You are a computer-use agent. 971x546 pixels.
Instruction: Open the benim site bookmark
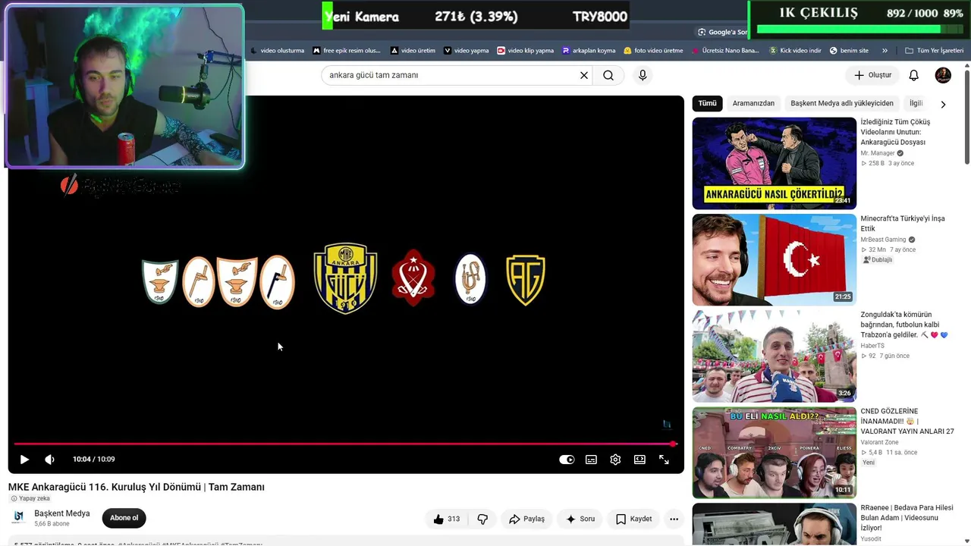pyautogui.click(x=849, y=51)
